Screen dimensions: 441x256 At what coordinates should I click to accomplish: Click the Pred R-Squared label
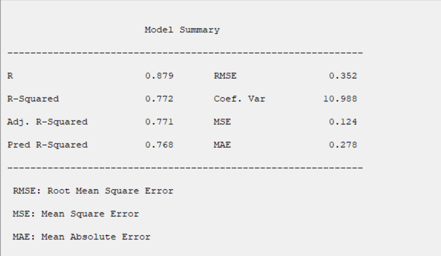[48, 145]
